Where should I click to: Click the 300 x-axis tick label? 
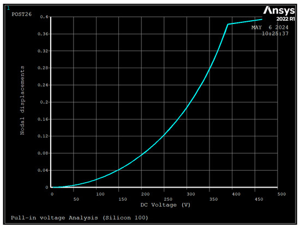191,194
